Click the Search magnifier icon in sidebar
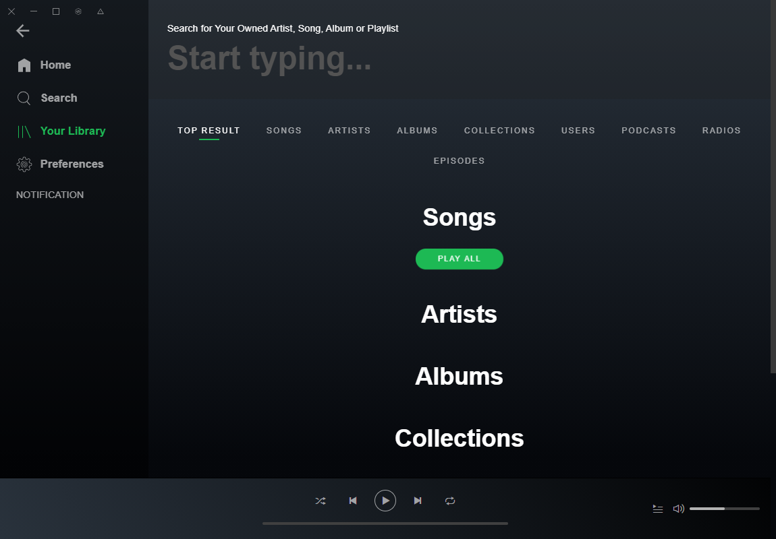This screenshot has height=539, width=776. point(24,98)
